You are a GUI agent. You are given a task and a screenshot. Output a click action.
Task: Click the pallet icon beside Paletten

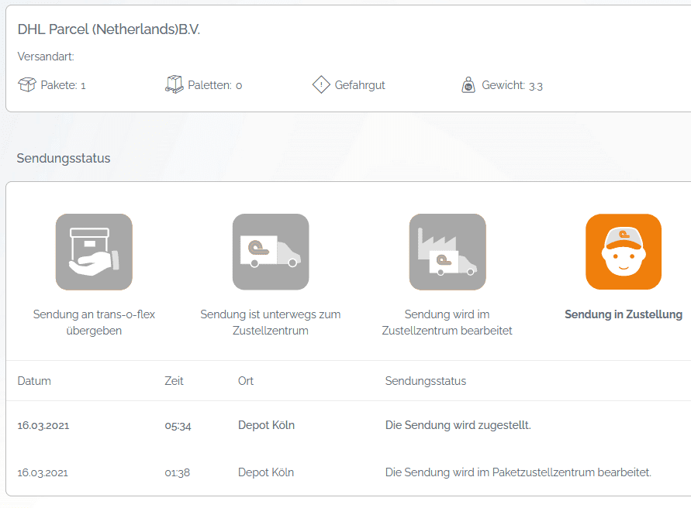(x=174, y=84)
